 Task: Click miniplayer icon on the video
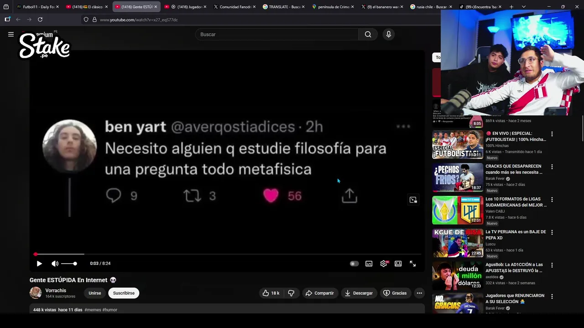tap(413, 200)
